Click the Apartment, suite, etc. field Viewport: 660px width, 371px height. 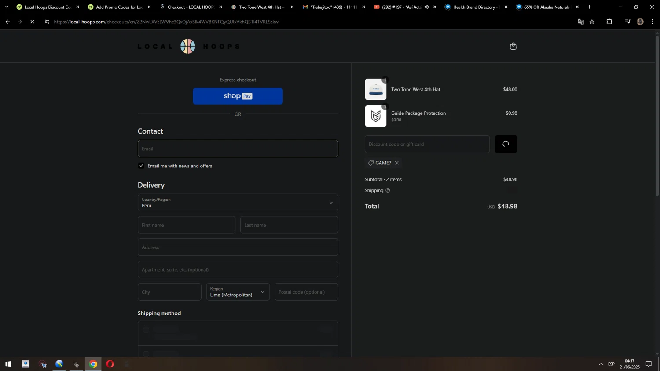(x=238, y=270)
